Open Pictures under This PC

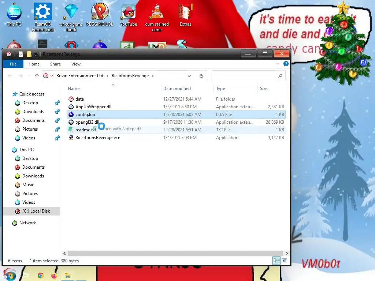[30, 194]
